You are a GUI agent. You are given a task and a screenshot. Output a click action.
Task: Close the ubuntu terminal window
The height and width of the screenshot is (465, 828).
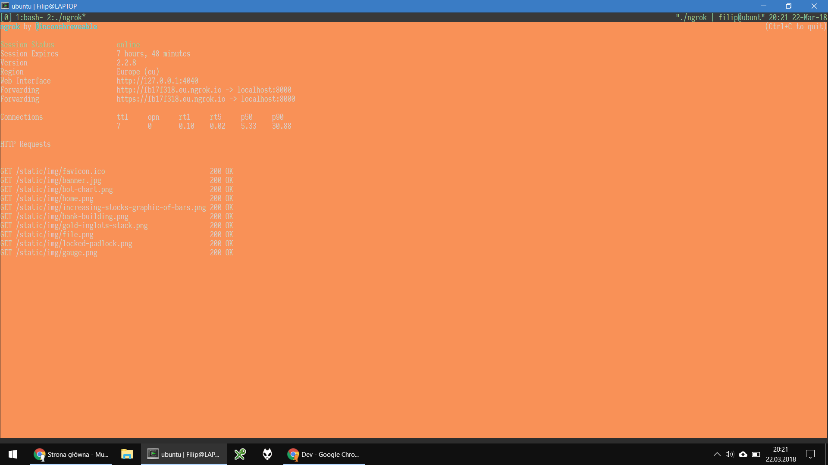(814, 6)
